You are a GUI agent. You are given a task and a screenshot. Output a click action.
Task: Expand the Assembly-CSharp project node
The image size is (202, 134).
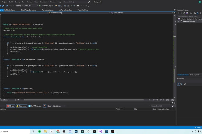tap(178, 21)
